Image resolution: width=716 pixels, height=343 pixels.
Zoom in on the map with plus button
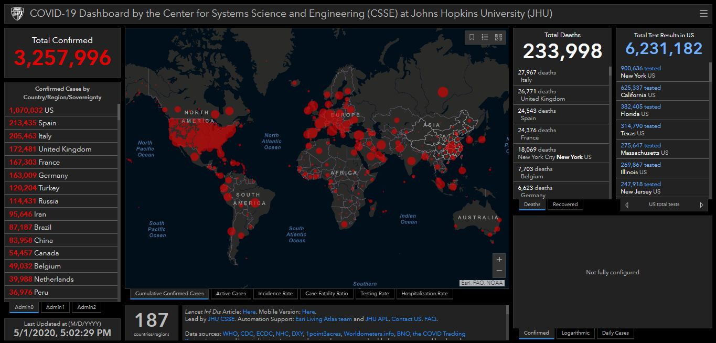[499, 259]
